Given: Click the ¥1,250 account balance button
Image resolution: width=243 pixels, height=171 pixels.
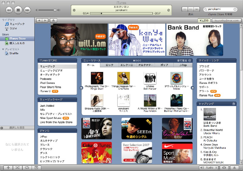Looking at the screenshot, I should tap(204, 20).
